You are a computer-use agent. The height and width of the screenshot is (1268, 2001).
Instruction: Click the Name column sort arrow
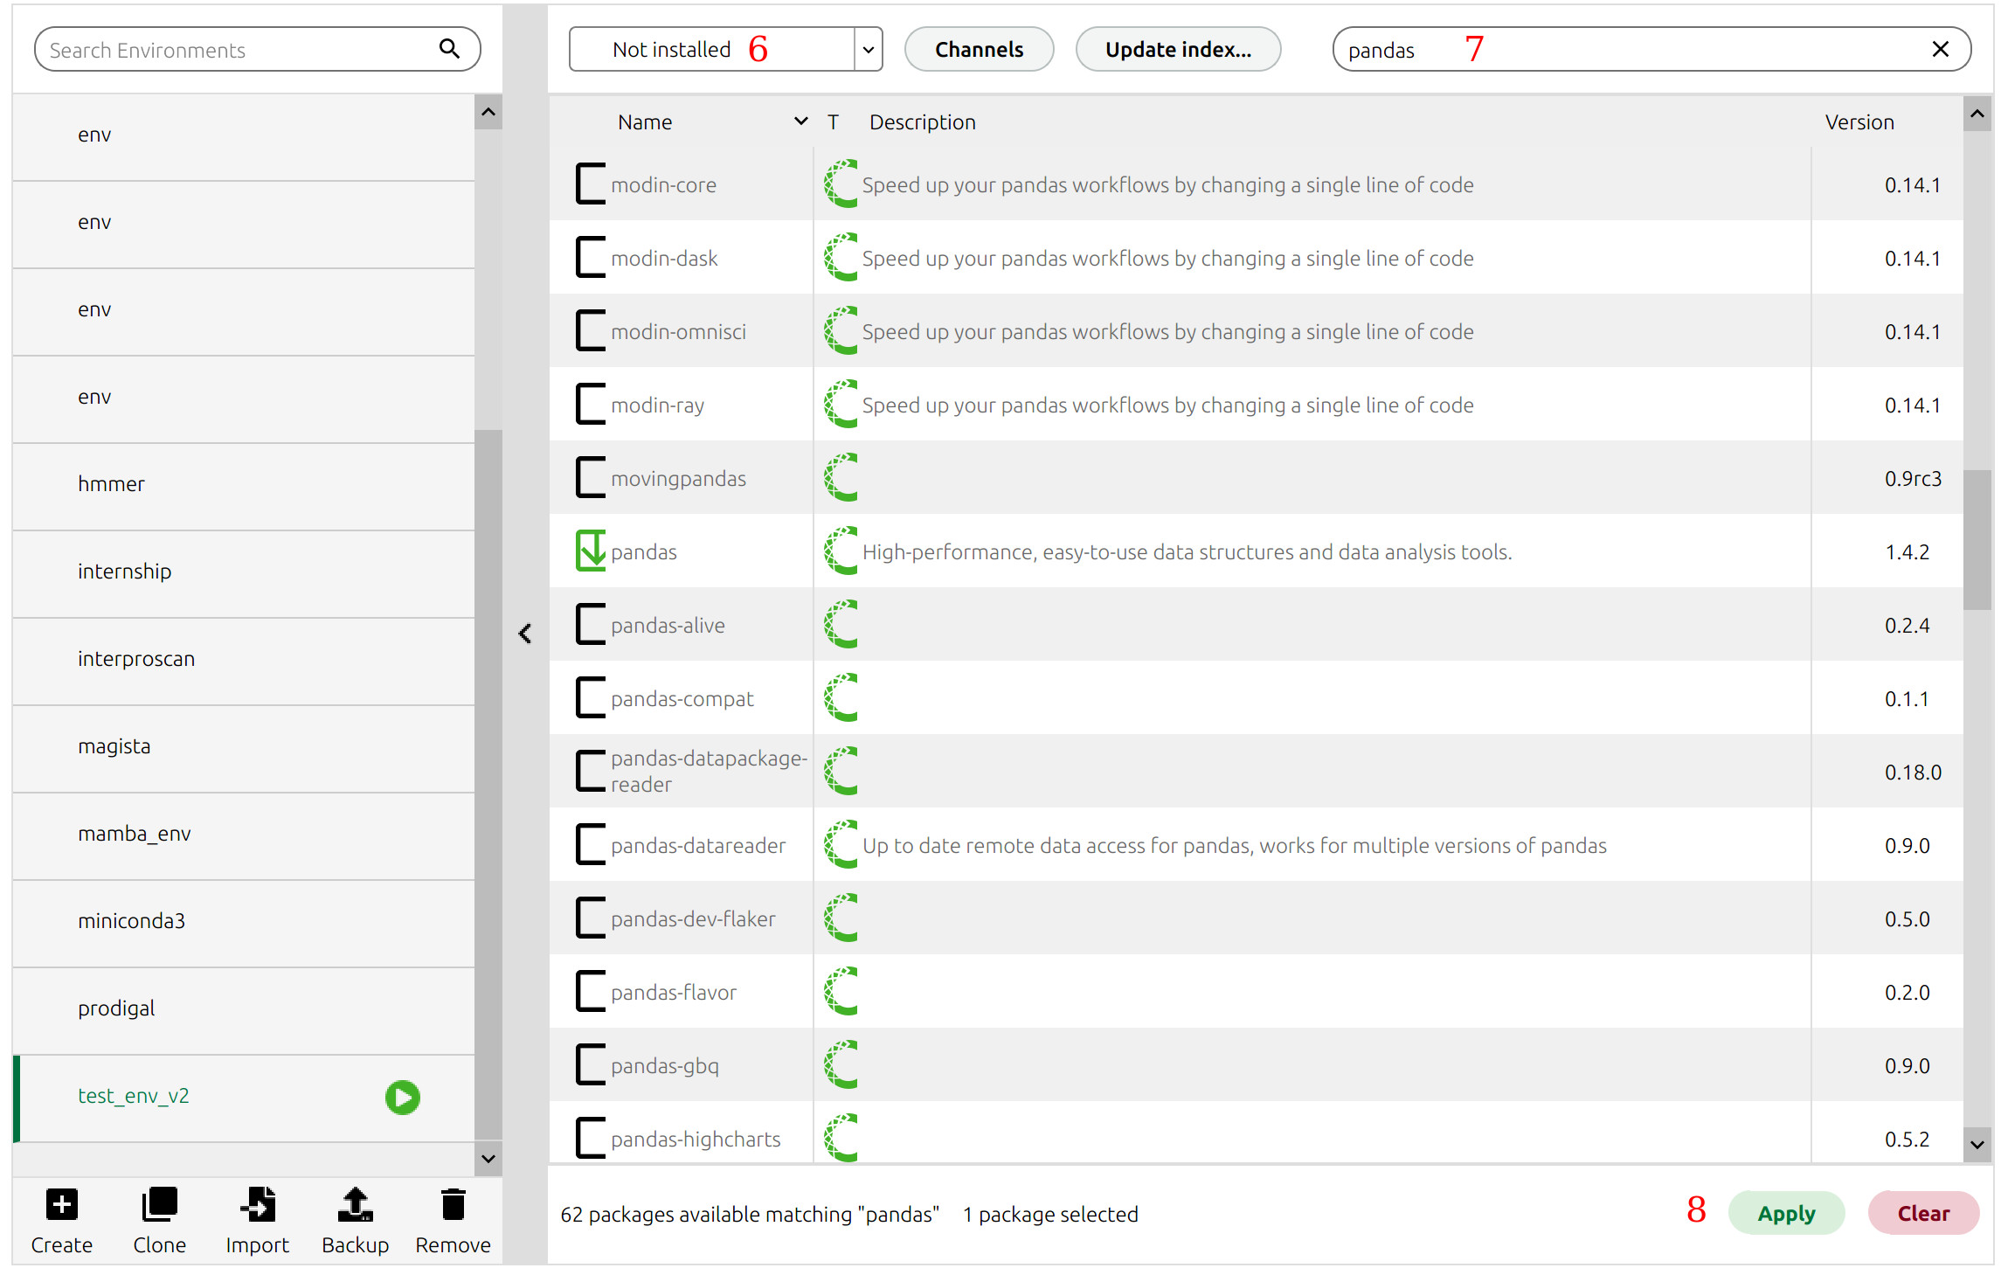[800, 121]
